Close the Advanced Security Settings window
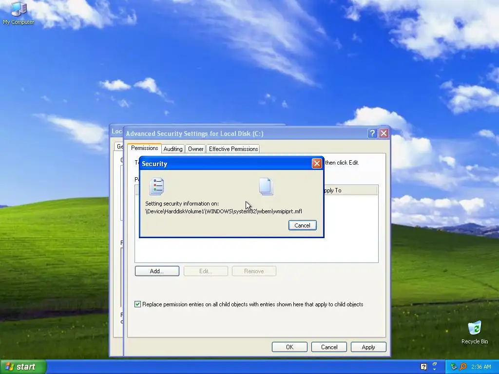The image size is (499, 374). tap(384, 133)
